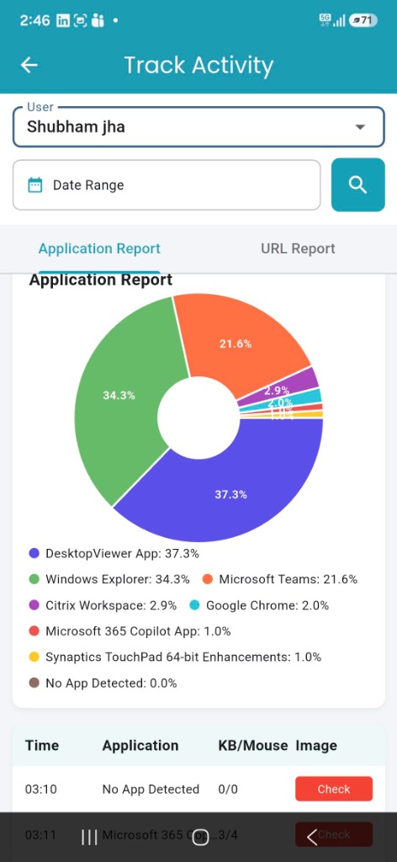
Task: Tap the Android home button
Action: point(200,837)
